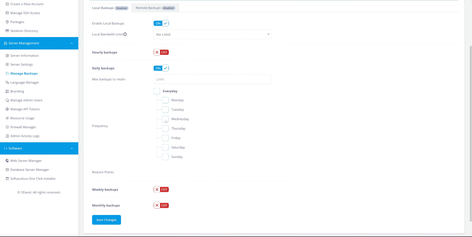Viewport: 472px width, 237px height.
Task: Open Firewall Manager menu item
Action: coord(23,127)
